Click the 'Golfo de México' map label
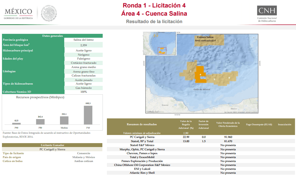This screenshot has height=175, width=296. [x=201, y=89]
